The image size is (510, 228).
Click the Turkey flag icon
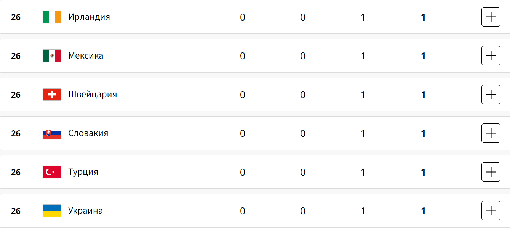[x=52, y=172]
